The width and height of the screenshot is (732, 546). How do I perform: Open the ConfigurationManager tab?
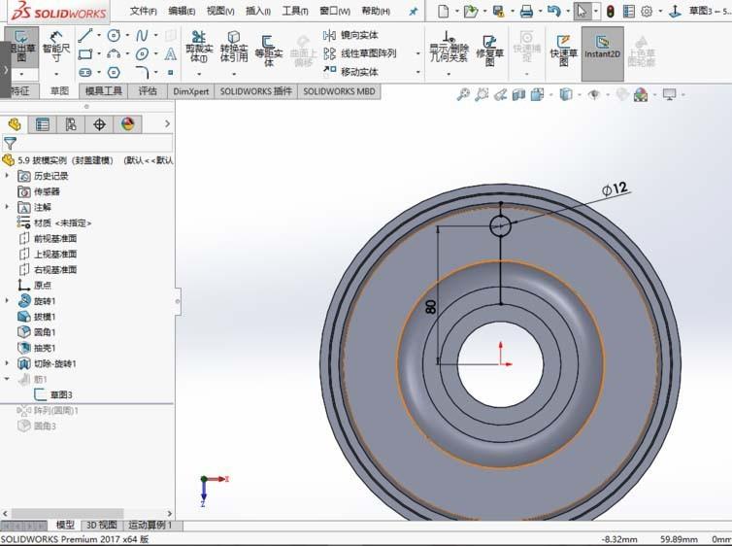coord(71,124)
